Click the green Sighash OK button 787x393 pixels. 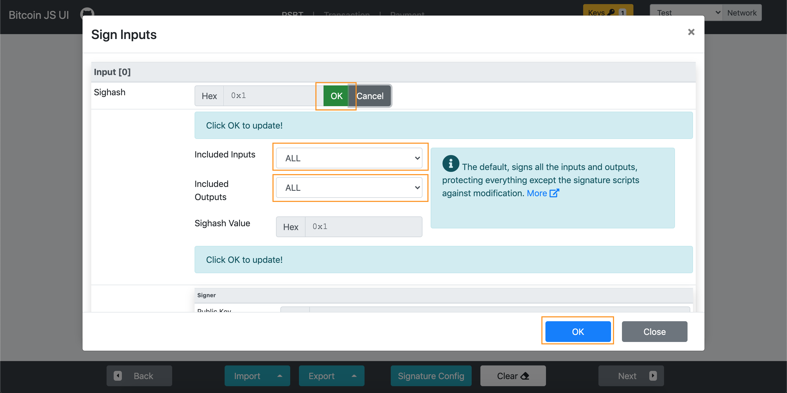click(336, 96)
